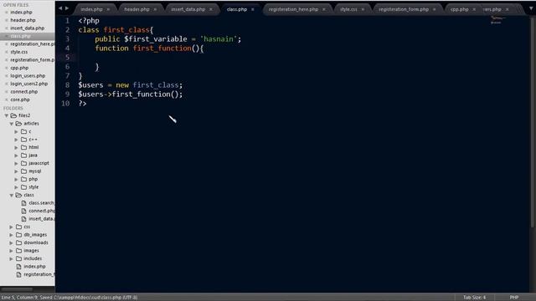The width and height of the screenshot is (536, 301).
Task: Close index.php in Open Files sidebar list
Action: point(6,13)
